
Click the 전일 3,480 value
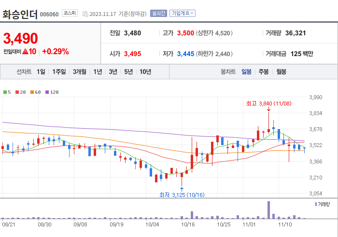[x=132, y=33]
